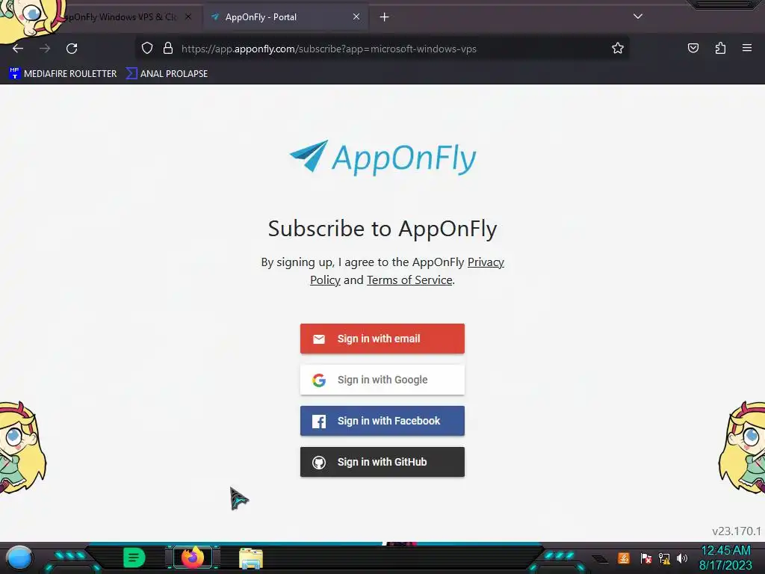This screenshot has height=574, width=765.
Task: Open the green notes taskbar app
Action: (x=134, y=558)
